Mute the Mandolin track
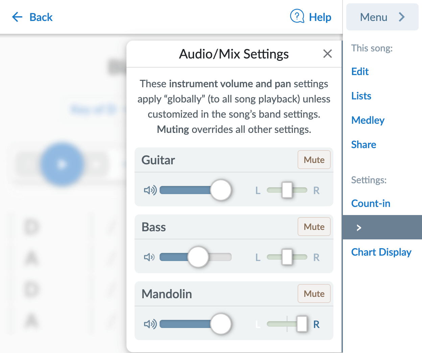The image size is (422, 353). click(x=314, y=293)
